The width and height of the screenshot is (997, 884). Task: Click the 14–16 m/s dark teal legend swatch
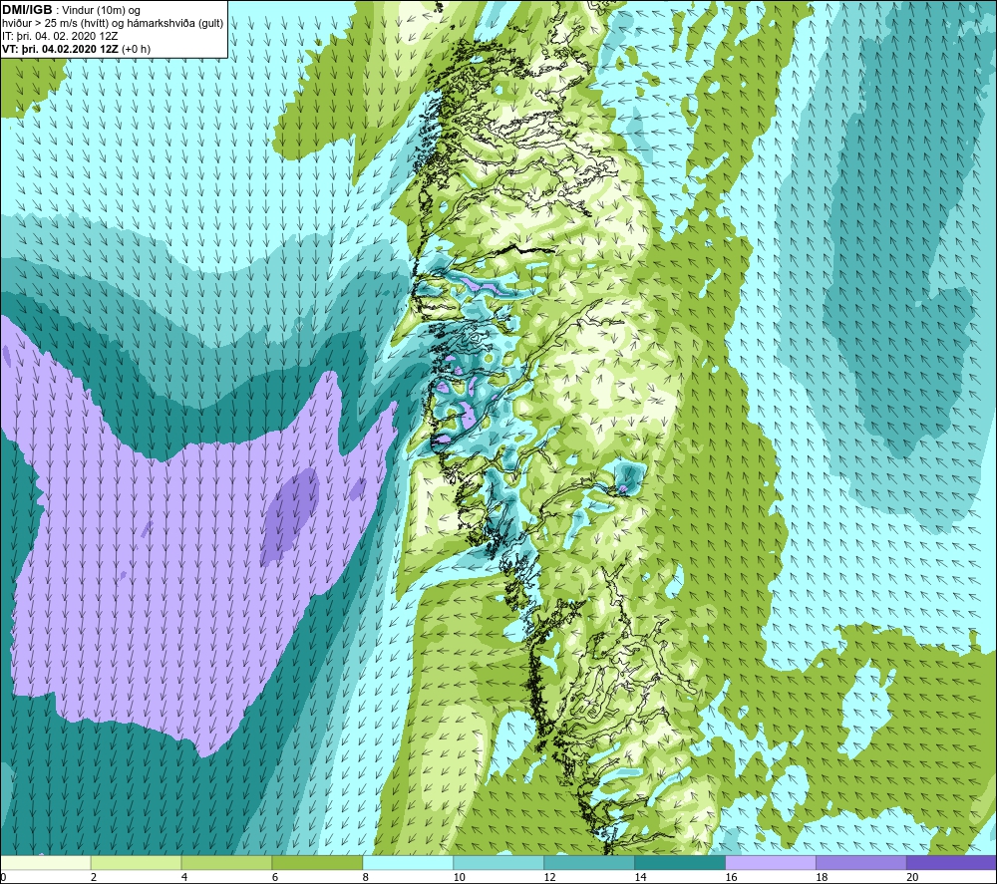[x=680, y=863]
